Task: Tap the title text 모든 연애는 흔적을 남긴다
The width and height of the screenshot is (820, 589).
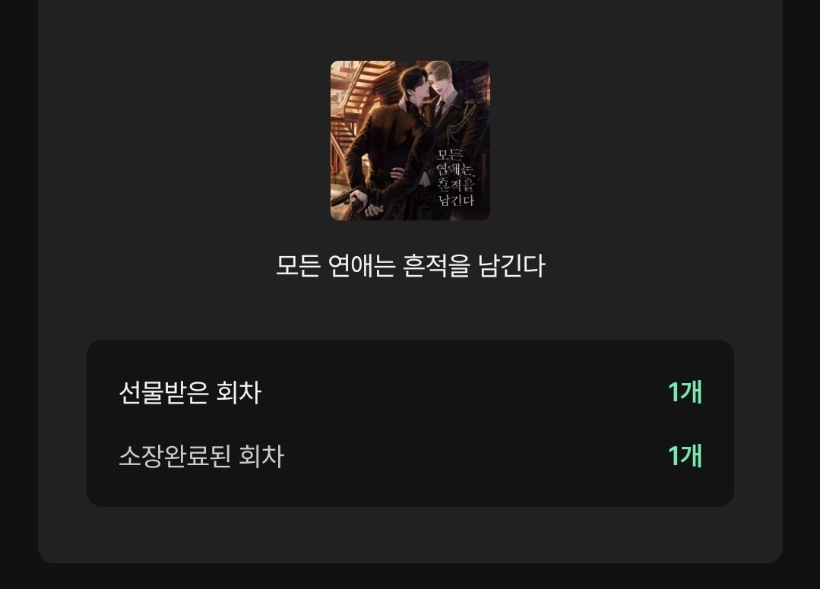Action: tap(410, 266)
